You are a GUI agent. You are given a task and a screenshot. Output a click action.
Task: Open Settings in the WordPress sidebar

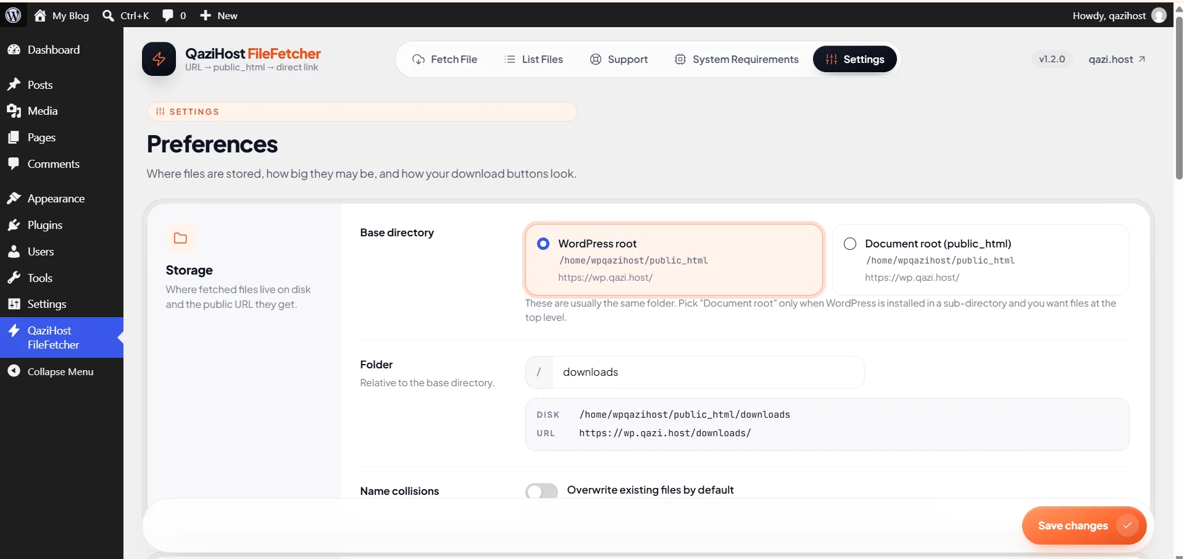coord(47,304)
